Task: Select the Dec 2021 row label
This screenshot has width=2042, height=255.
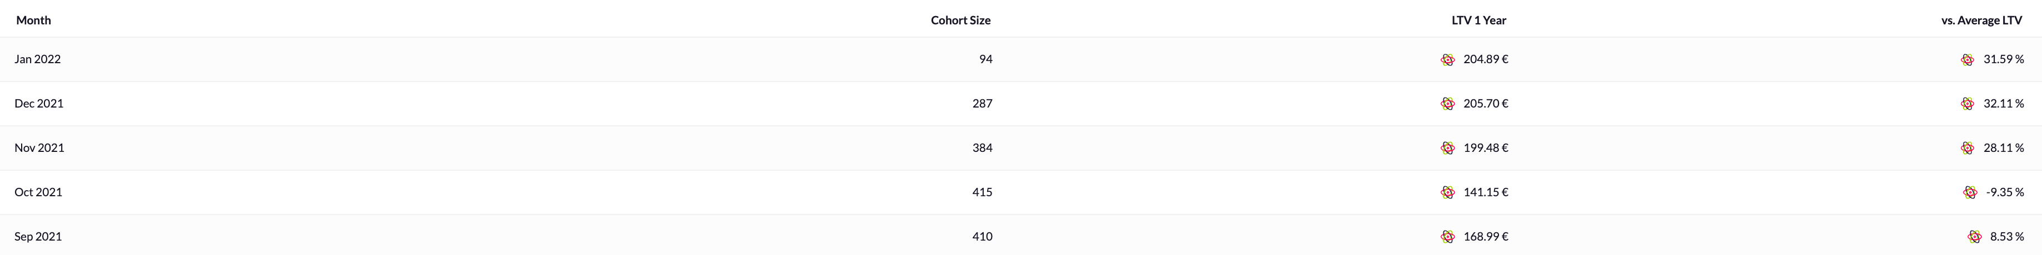Action: [x=39, y=104]
